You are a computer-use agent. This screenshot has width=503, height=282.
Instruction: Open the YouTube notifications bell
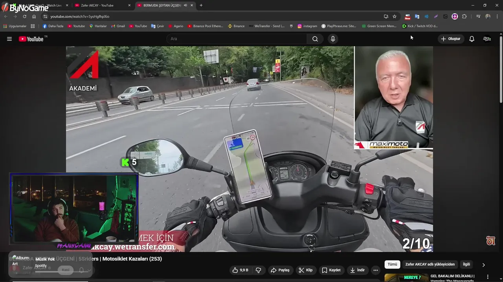[x=472, y=39]
